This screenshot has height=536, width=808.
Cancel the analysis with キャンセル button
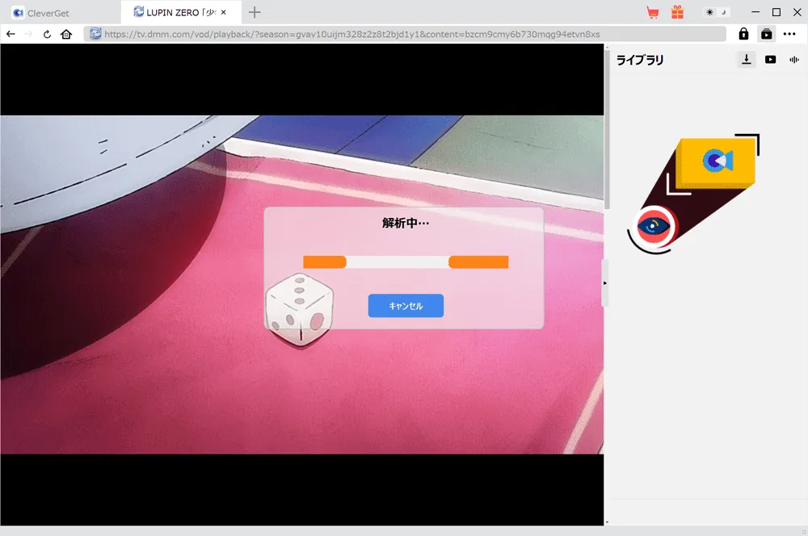pos(406,306)
